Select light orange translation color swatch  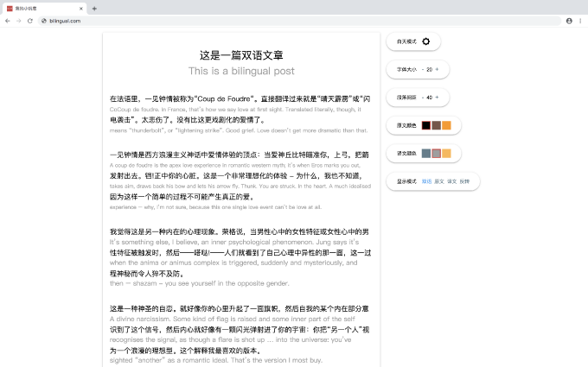[446, 154]
